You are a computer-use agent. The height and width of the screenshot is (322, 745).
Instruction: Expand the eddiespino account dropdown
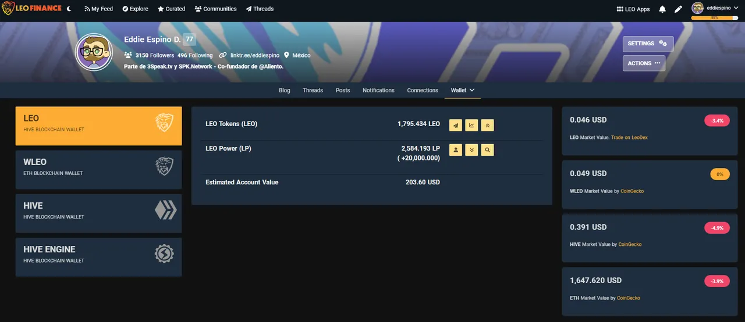coord(723,8)
